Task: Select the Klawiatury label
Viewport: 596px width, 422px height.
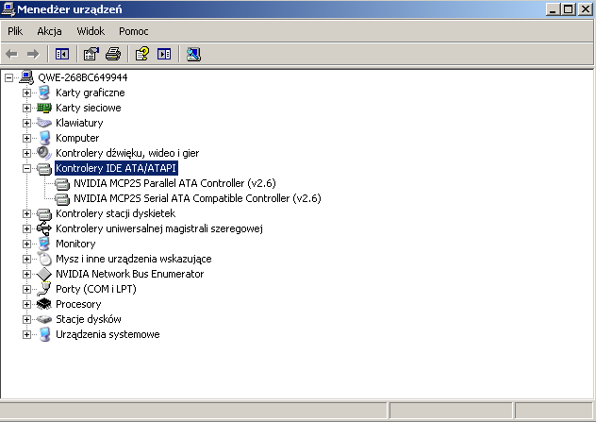Action: coord(79,123)
